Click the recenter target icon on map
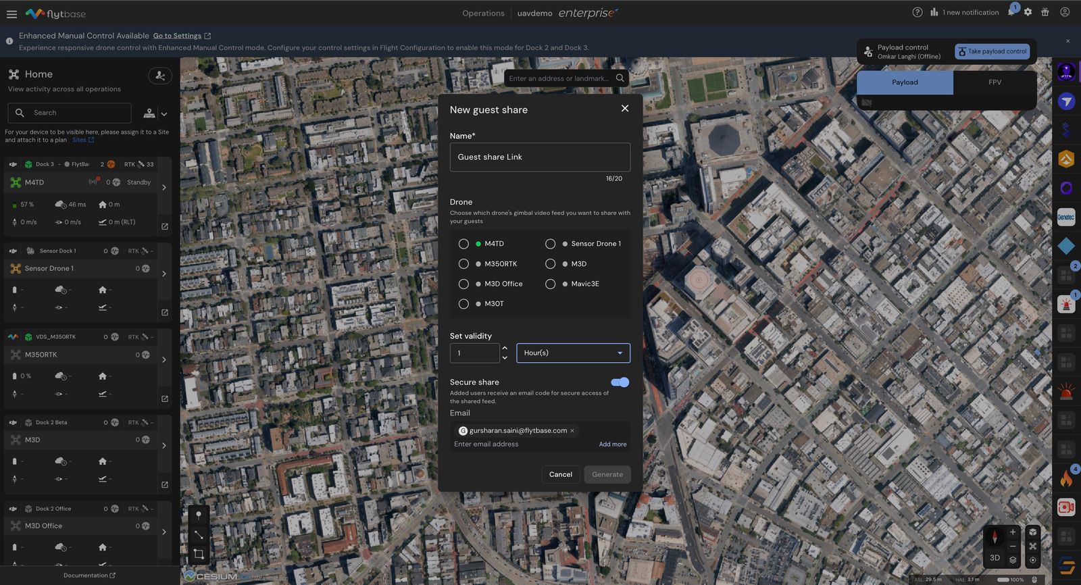1081x585 pixels. click(1032, 560)
